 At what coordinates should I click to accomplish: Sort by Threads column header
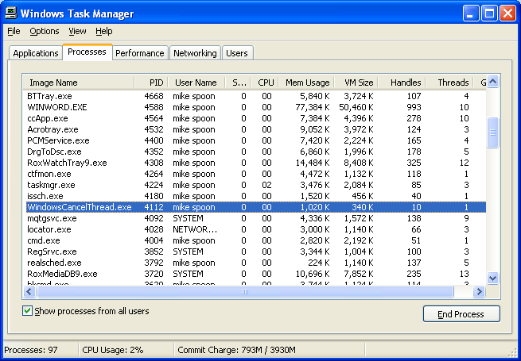pos(449,83)
